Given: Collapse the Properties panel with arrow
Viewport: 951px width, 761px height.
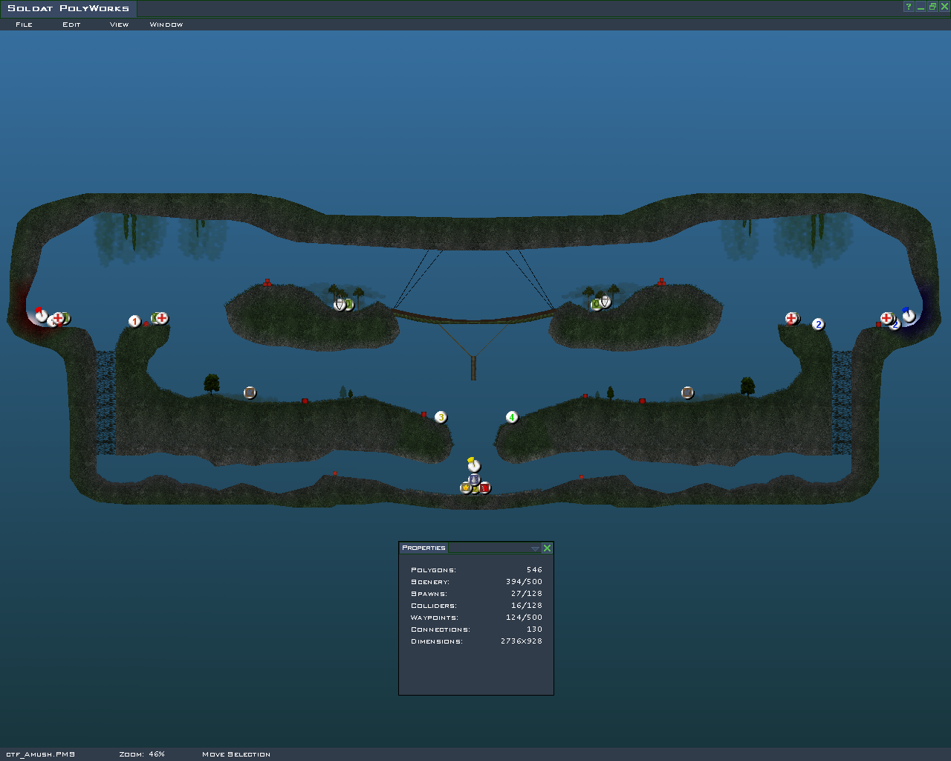Looking at the screenshot, I should tap(535, 548).
